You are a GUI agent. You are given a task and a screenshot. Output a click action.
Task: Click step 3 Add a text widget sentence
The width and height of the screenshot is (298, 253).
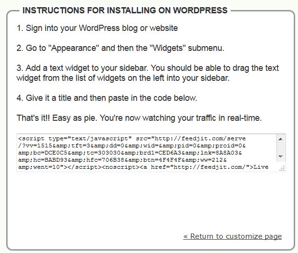click(148, 73)
